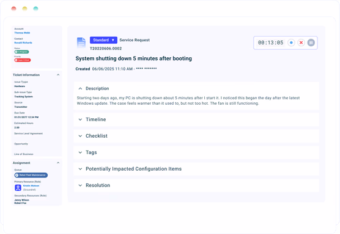340x234 pixels.
Task: Click the 'Line of Business' label
Action: pyautogui.click(x=24, y=154)
